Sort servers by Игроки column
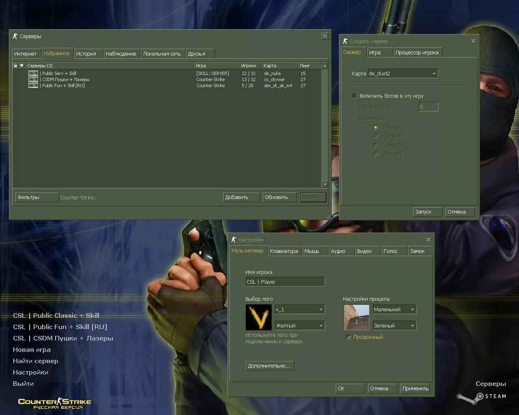Screen dimensions: 519x415 coord(250,66)
